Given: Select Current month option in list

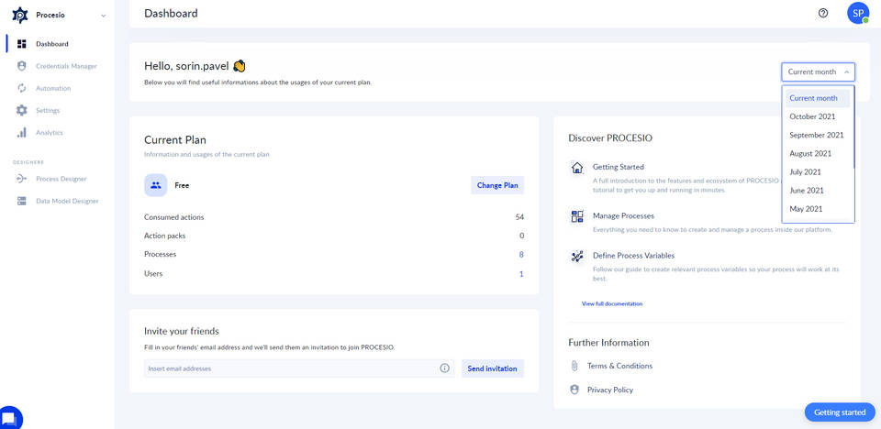Looking at the screenshot, I should [x=818, y=98].
